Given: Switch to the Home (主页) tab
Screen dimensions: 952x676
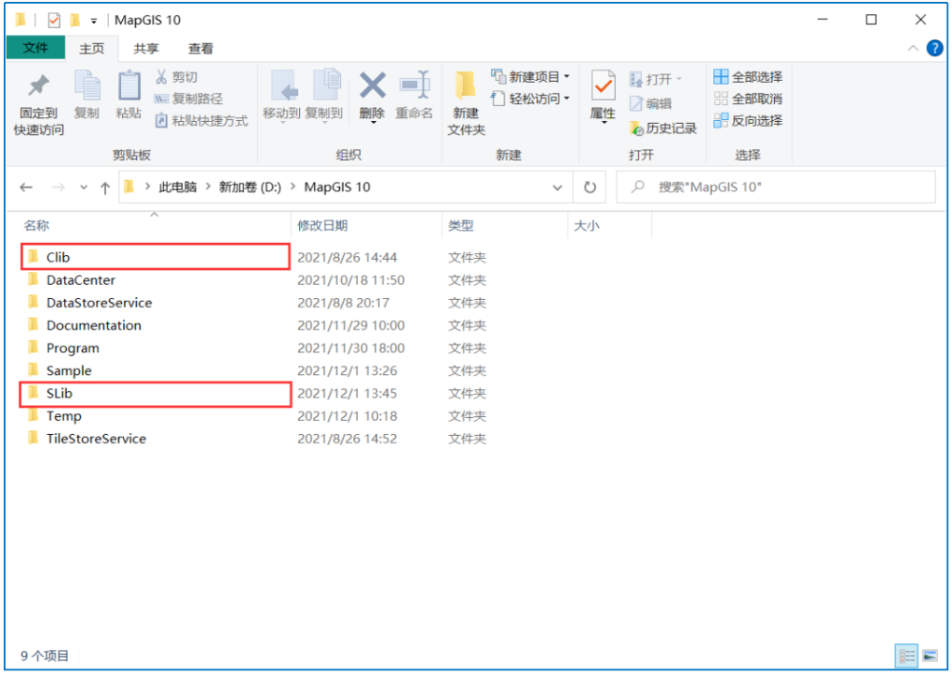Looking at the screenshot, I should click(91, 48).
